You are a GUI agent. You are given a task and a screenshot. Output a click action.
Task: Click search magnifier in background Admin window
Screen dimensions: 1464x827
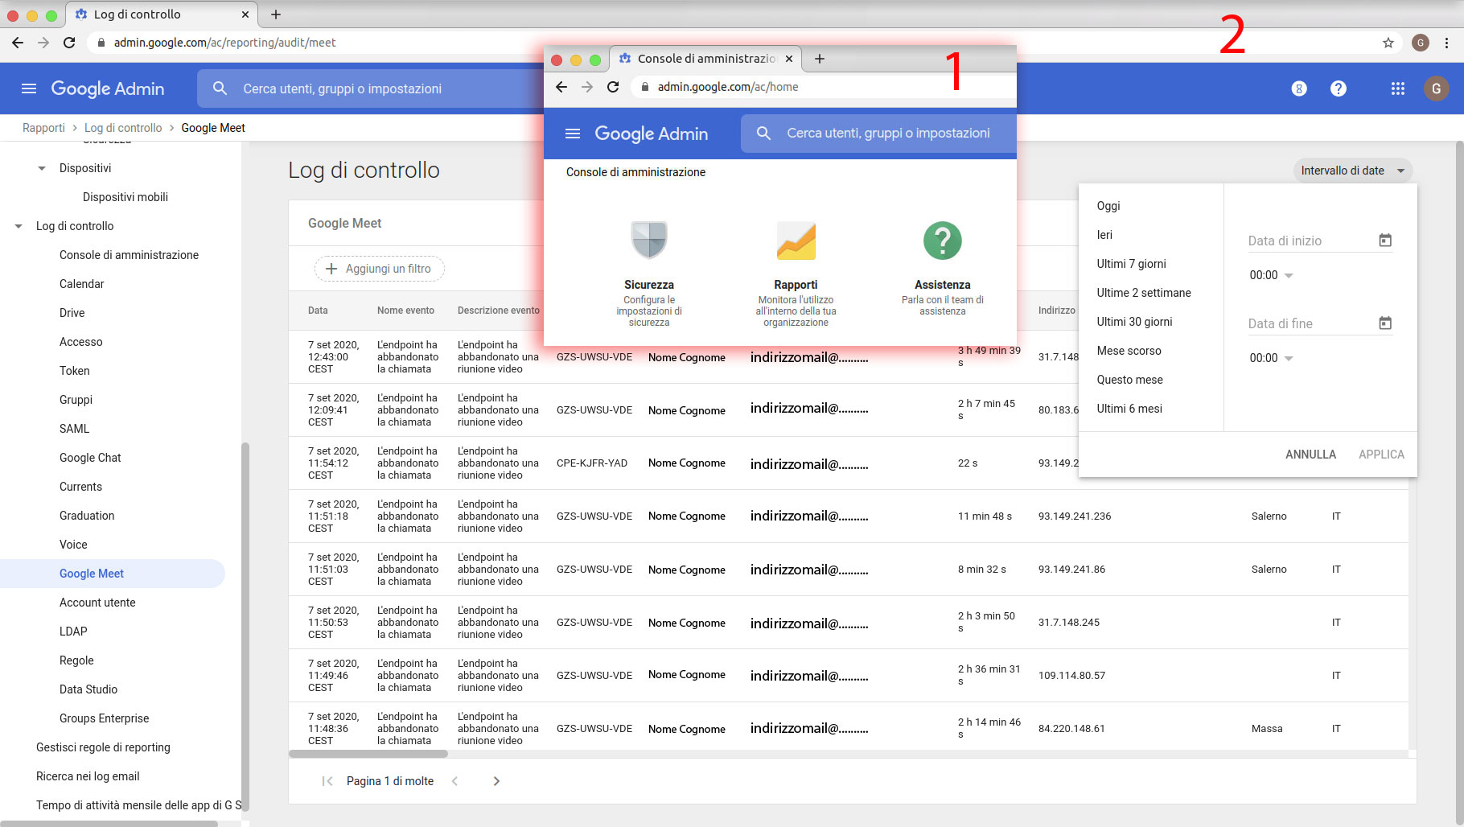pos(220,88)
